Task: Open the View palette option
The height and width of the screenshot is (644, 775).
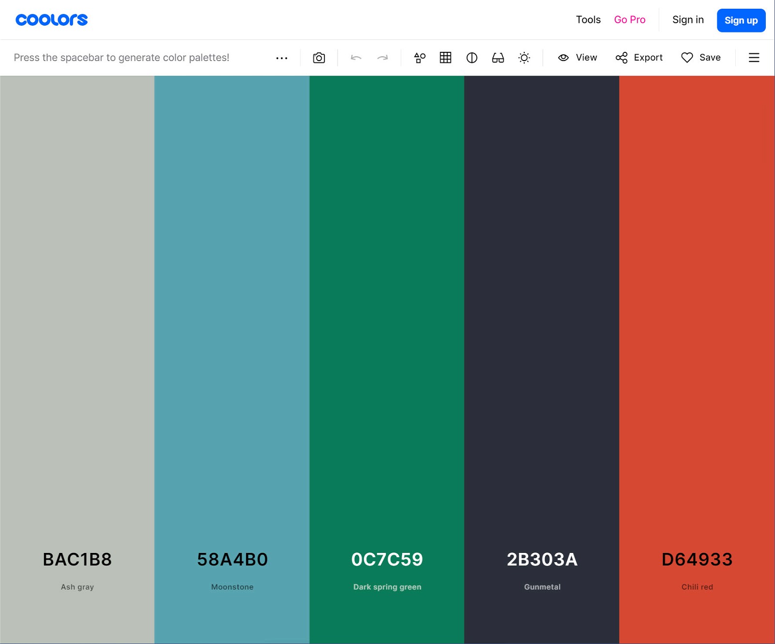Action: 577,58
